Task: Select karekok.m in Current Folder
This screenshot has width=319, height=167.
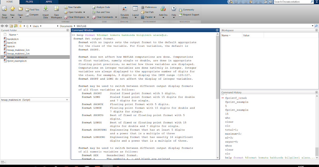Action: tap(13, 39)
